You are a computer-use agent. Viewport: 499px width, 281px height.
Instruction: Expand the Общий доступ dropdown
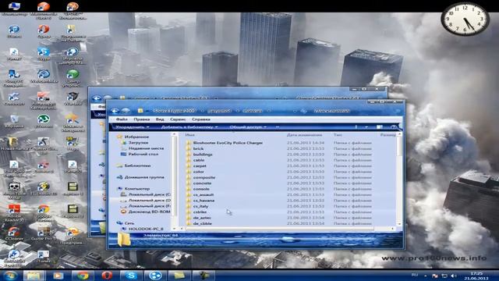tap(248, 127)
